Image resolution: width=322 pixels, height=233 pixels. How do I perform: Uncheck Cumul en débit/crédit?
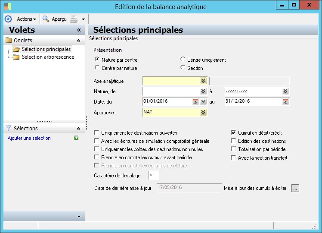point(234,133)
